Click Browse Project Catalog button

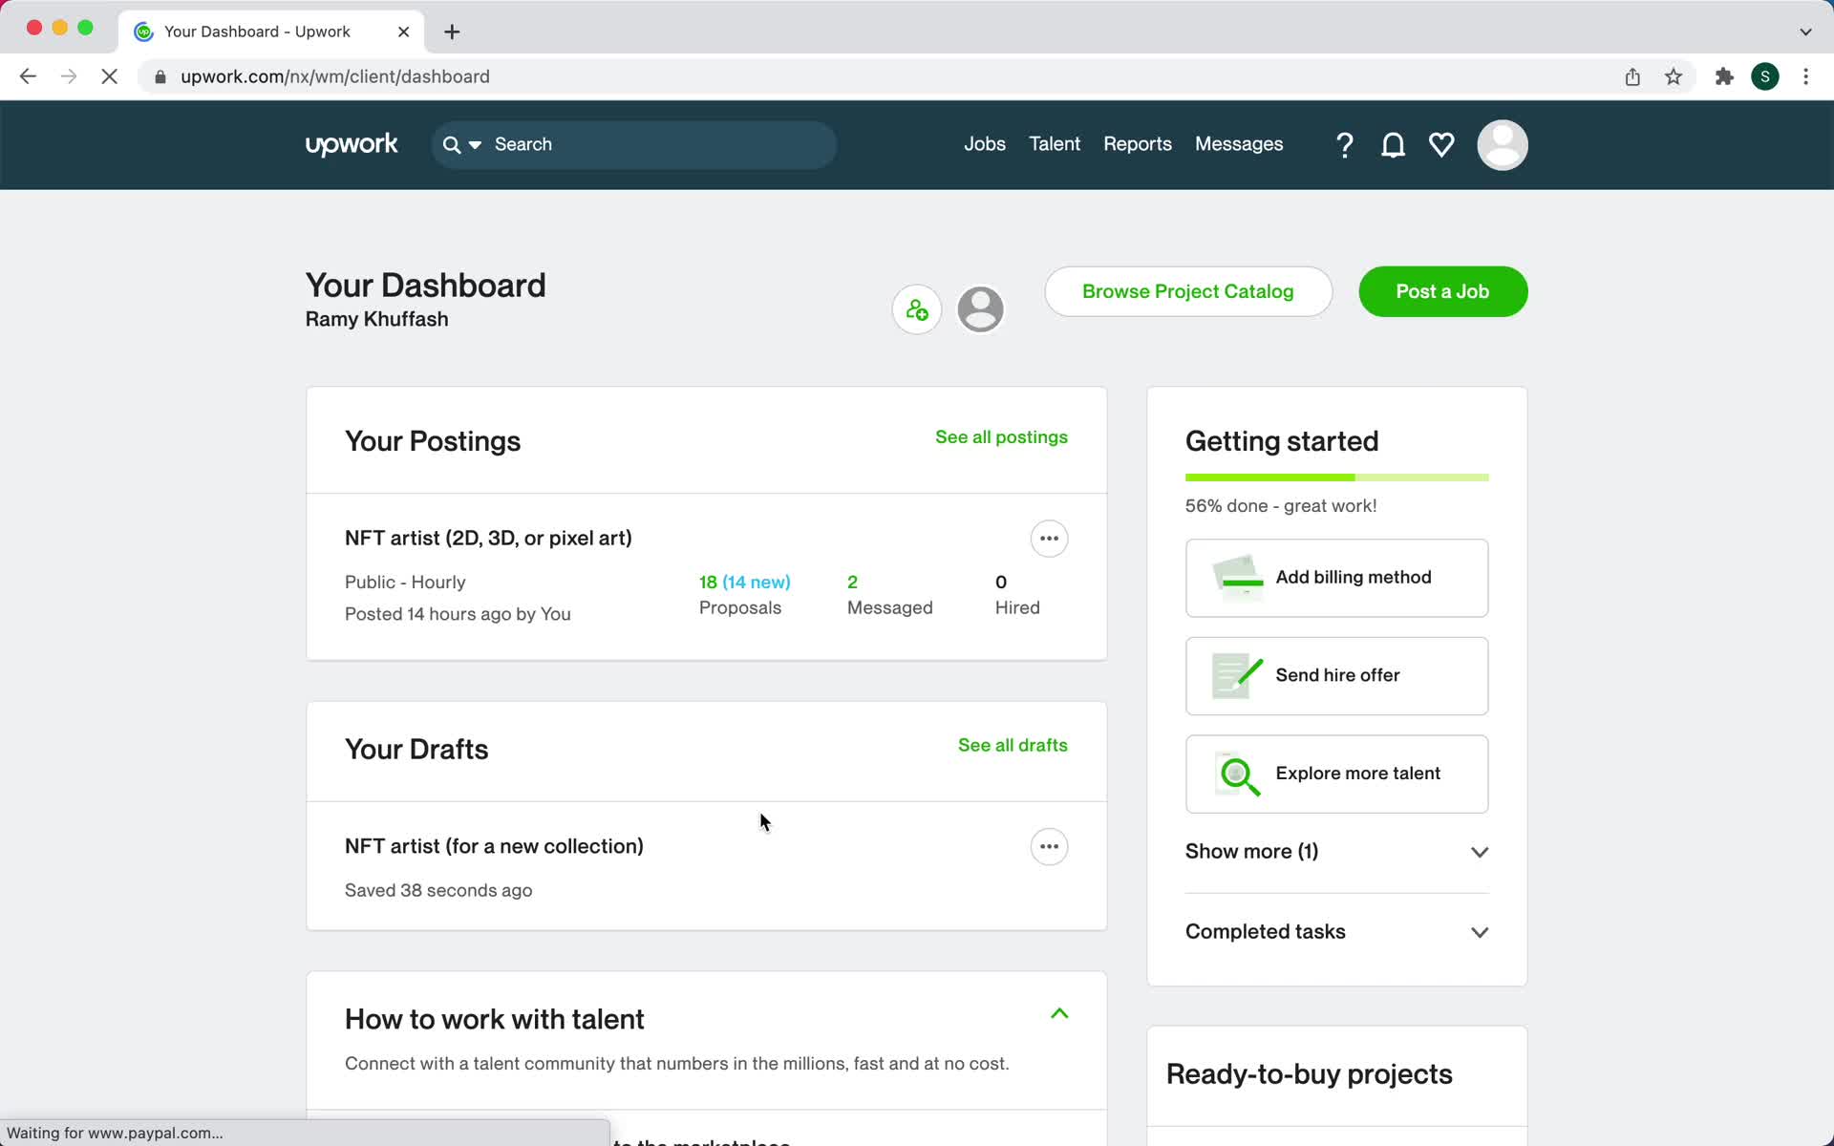1187,292
